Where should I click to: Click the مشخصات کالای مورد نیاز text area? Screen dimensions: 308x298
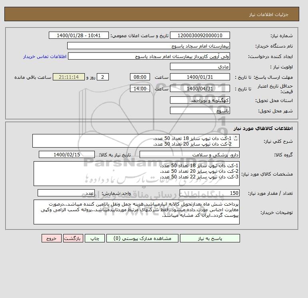(136, 174)
